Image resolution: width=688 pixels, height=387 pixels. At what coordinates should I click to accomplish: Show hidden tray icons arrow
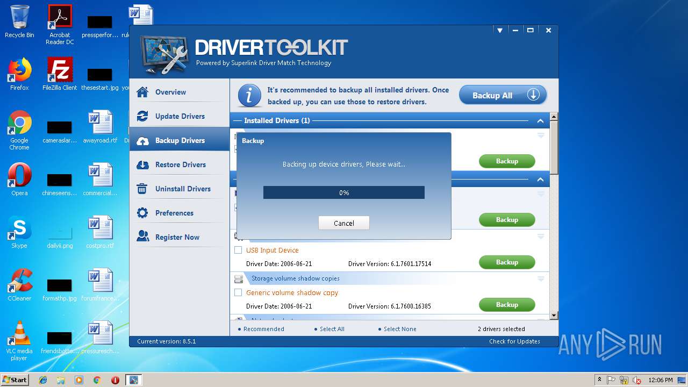pos(599,380)
